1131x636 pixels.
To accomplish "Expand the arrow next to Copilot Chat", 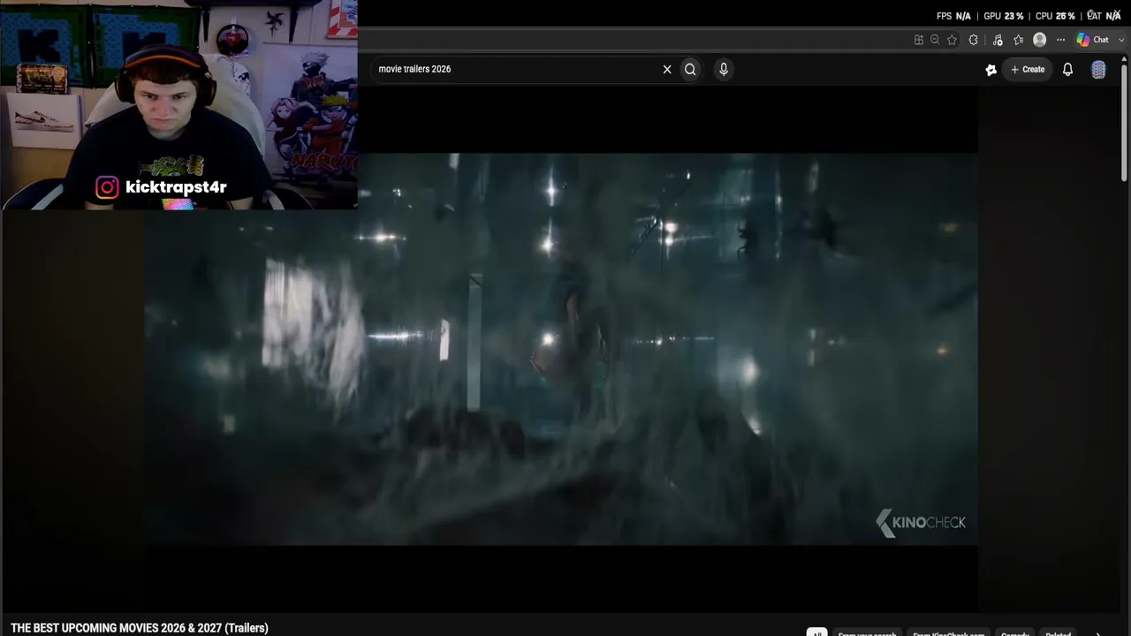I will [x=1122, y=40].
